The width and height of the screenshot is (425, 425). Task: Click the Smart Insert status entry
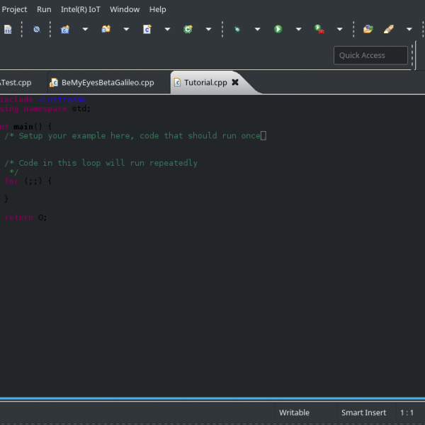tap(364, 412)
